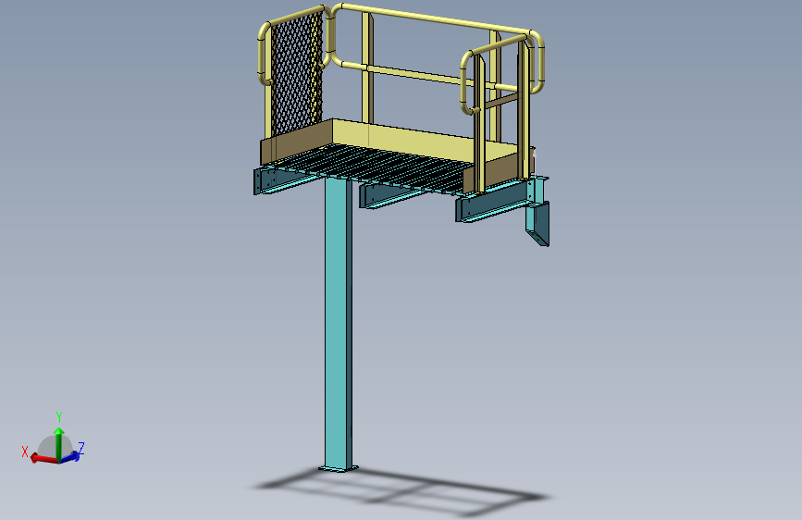The width and height of the screenshot is (802, 520).
Task: Click the green Y axis arrow on triad
Action: pyautogui.click(x=59, y=444)
